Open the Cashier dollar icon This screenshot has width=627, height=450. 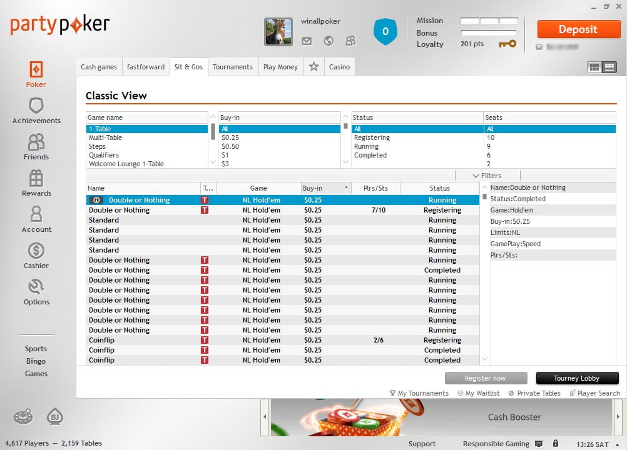pyautogui.click(x=36, y=251)
